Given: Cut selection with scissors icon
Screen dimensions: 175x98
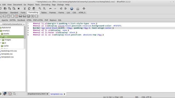Looking at the screenshot, I should coord(25,8).
